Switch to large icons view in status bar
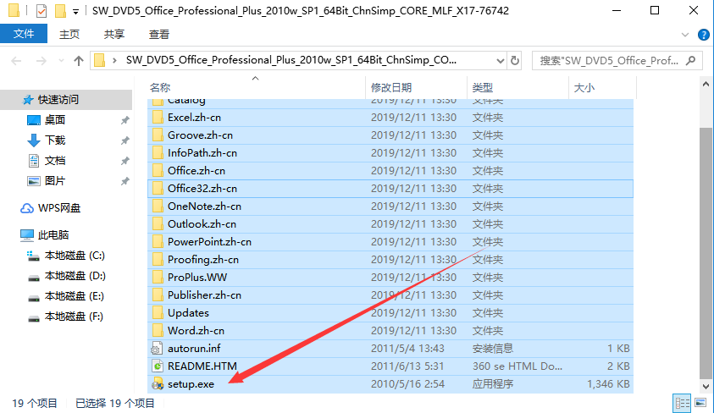The height and width of the screenshot is (413, 714). (699, 403)
